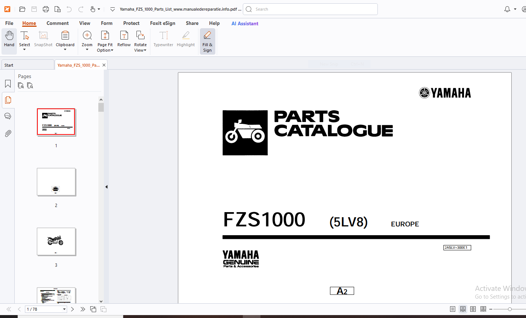Click the Foxit logo icon
This screenshot has width=526, height=318.
point(7,9)
